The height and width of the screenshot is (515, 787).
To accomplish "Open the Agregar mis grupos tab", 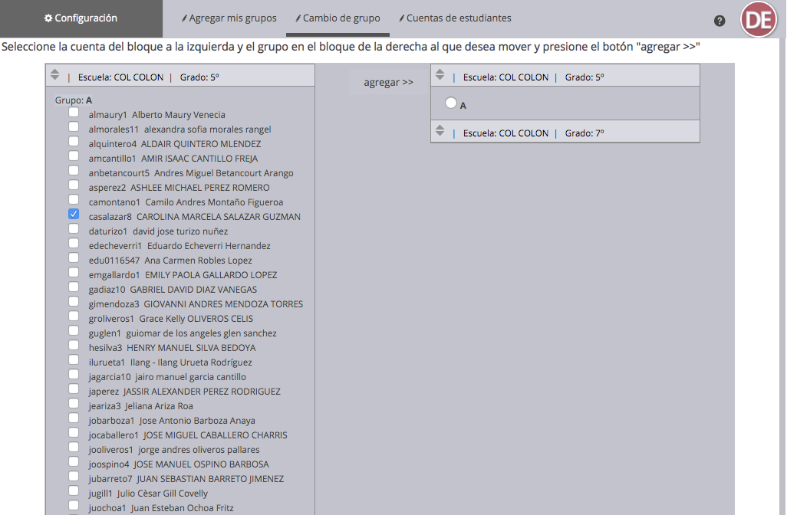I will click(232, 18).
